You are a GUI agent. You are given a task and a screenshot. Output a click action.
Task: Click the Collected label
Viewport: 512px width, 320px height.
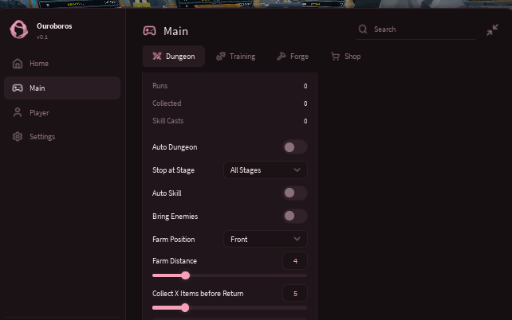[167, 103]
